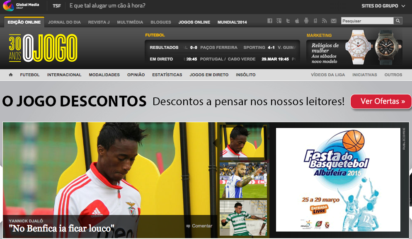Open the RSS feed icon

click(x=325, y=21)
